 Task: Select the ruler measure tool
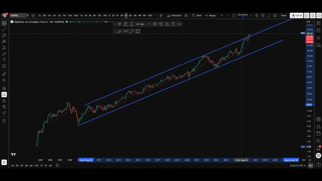point(4,74)
